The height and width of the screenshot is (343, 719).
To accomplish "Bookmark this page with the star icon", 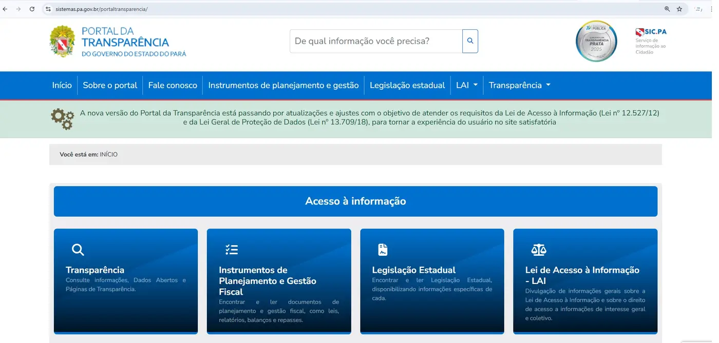I will click(679, 9).
